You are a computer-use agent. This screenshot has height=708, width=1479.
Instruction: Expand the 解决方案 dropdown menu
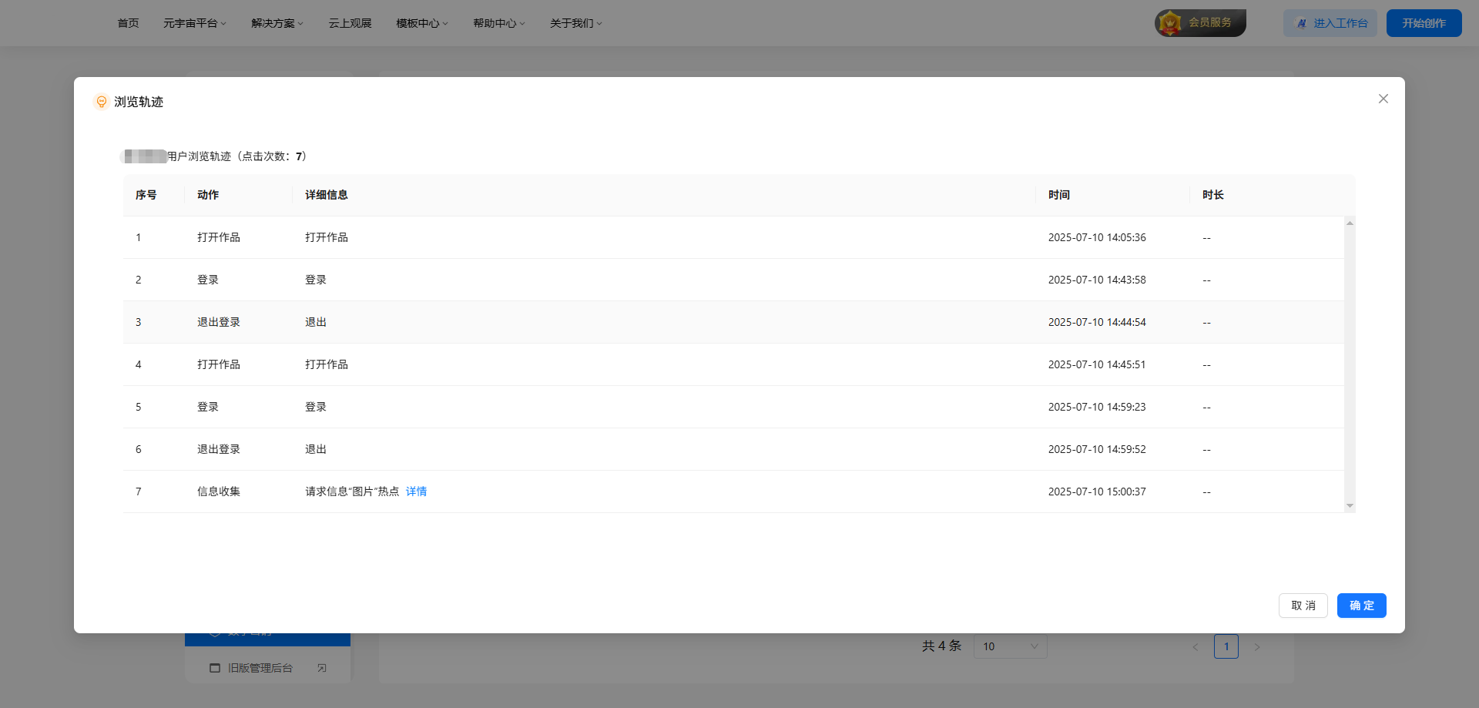point(277,23)
